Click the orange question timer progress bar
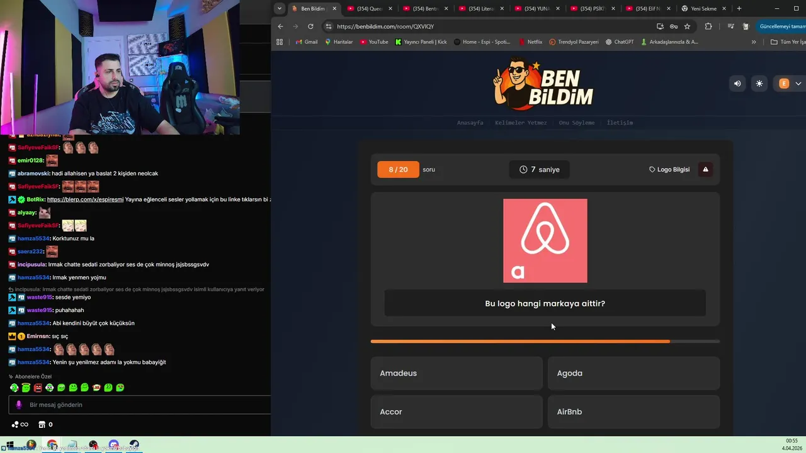 pyautogui.click(x=545, y=342)
